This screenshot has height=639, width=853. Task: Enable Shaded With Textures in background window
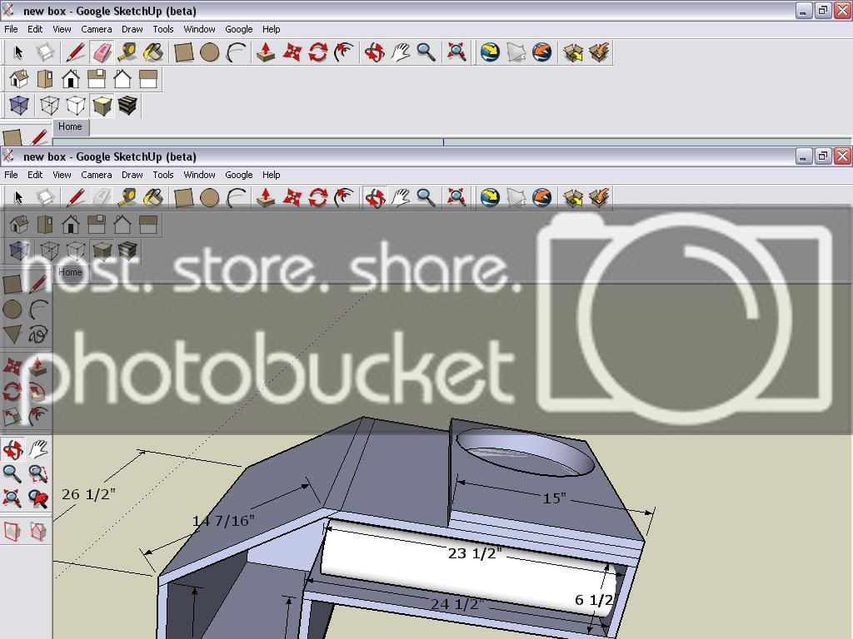tap(127, 106)
